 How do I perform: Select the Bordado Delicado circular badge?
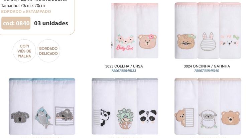48,51
